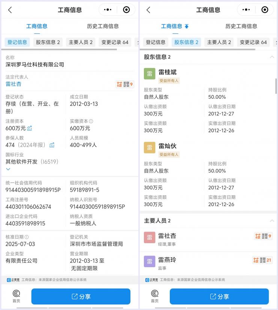Click the right panel vertical scrollbar

click(276, 86)
